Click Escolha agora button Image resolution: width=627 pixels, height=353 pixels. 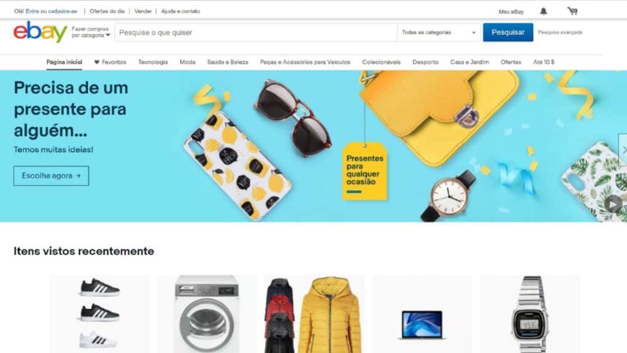(x=51, y=176)
